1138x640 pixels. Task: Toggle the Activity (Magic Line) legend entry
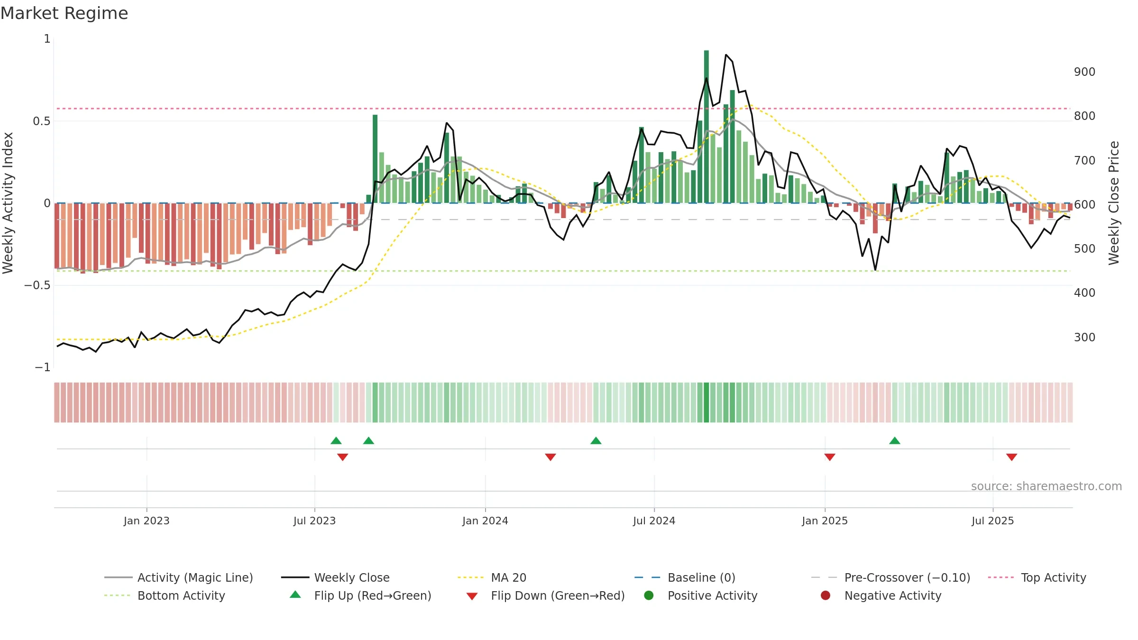tap(179, 577)
